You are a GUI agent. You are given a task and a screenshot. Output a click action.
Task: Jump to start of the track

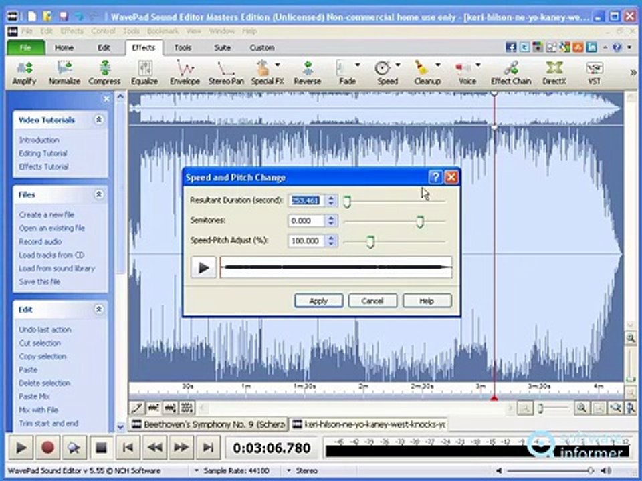point(128,448)
